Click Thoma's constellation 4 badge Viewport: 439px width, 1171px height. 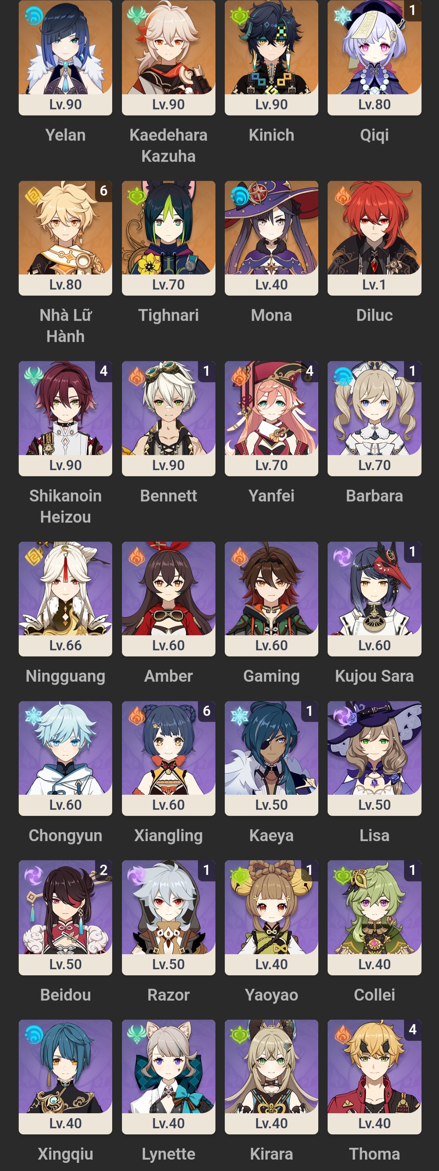point(413,1029)
